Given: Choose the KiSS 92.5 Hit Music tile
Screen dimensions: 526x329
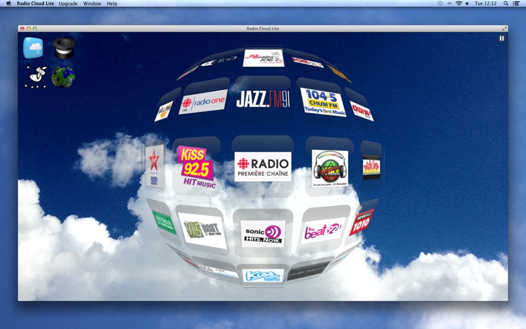Looking at the screenshot, I should (196, 167).
